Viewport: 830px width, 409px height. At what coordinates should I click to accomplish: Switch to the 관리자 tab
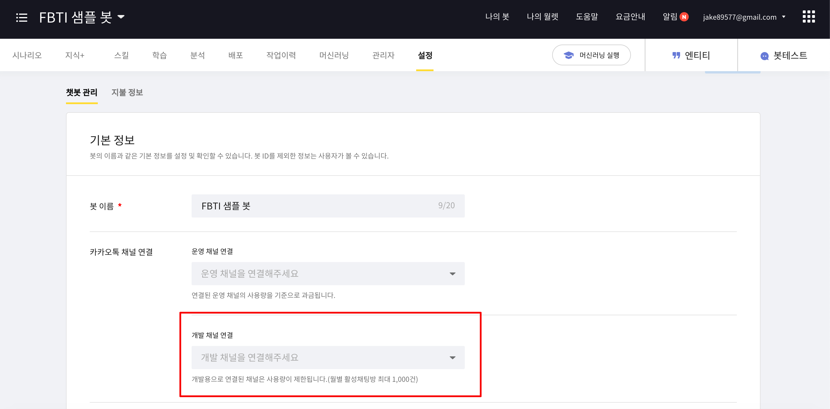tap(383, 56)
